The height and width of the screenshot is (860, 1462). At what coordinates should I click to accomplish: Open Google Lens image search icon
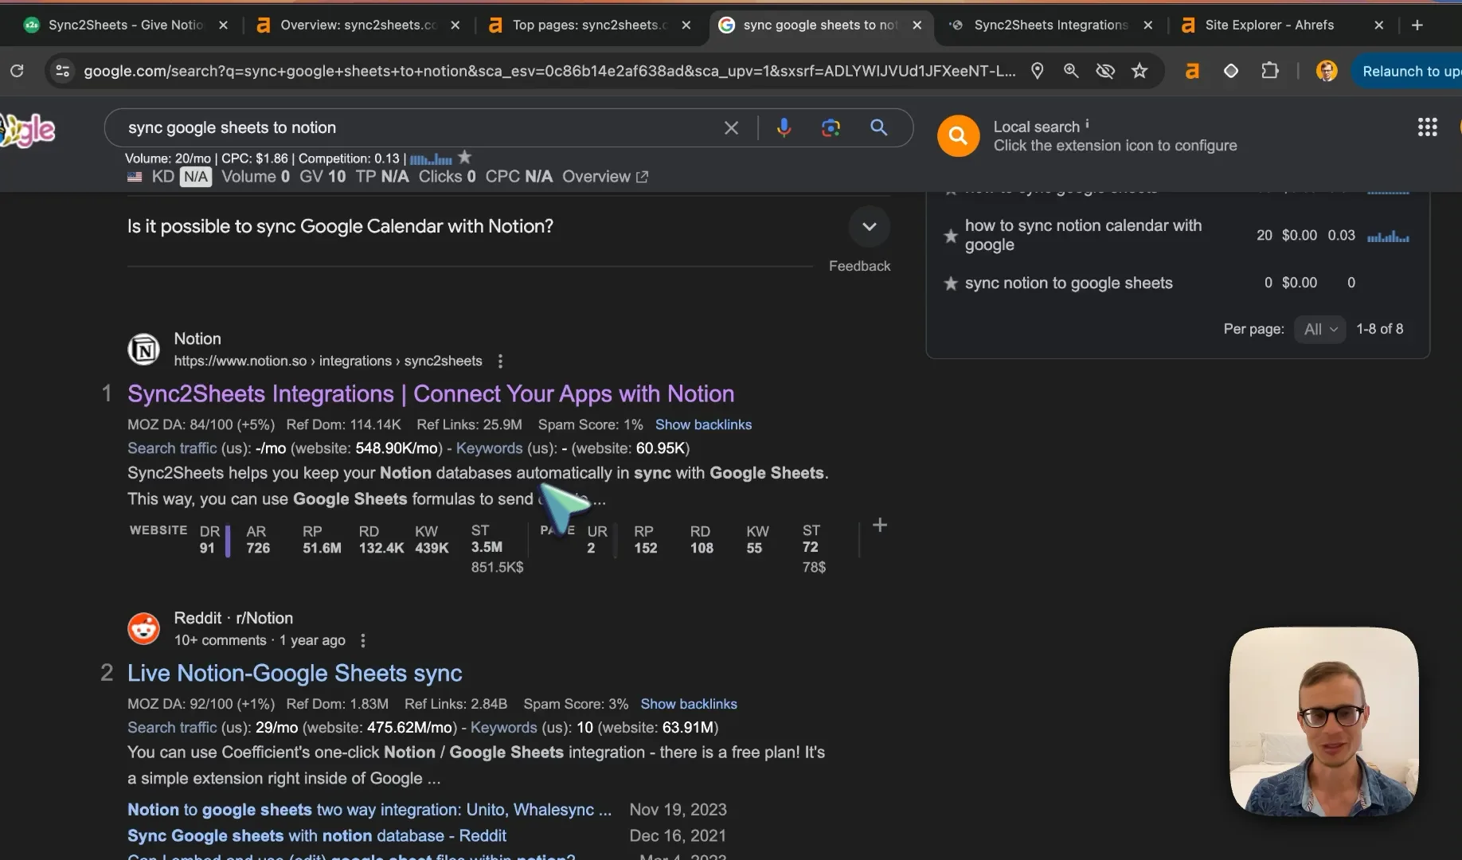pos(831,127)
